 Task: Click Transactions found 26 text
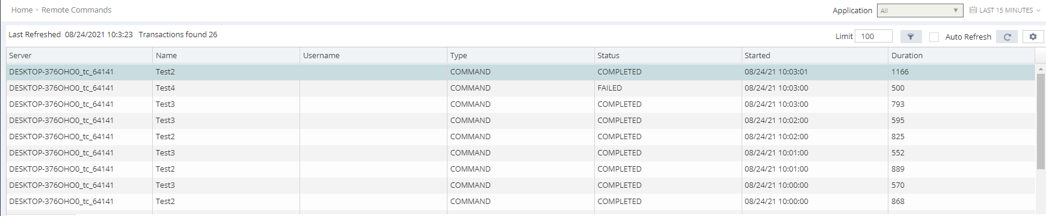point(178,34)
